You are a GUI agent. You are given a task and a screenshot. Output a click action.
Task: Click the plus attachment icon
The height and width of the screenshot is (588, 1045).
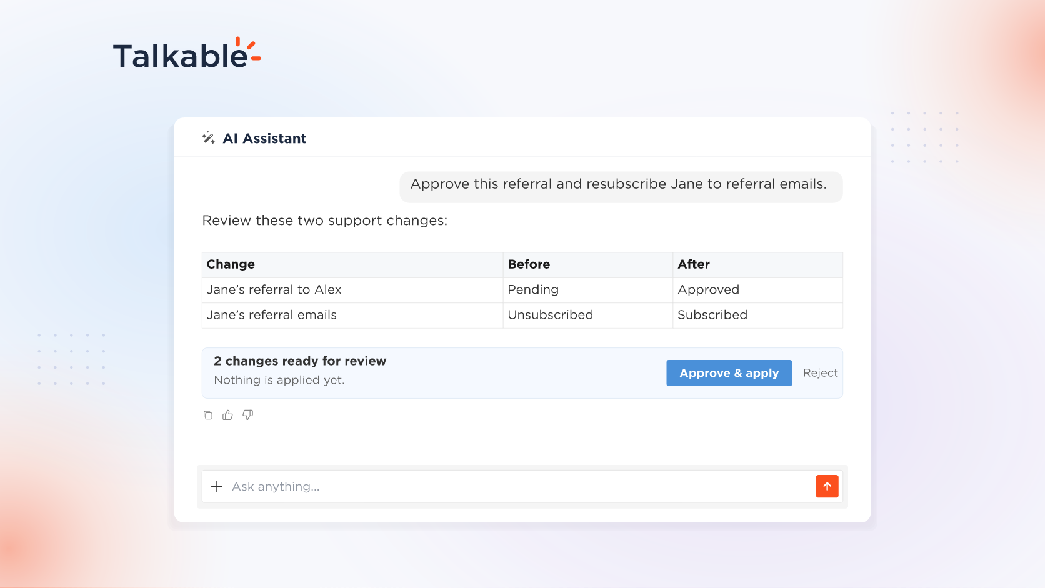coord(217,486)
